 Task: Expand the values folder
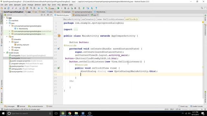tap(9, 50)
